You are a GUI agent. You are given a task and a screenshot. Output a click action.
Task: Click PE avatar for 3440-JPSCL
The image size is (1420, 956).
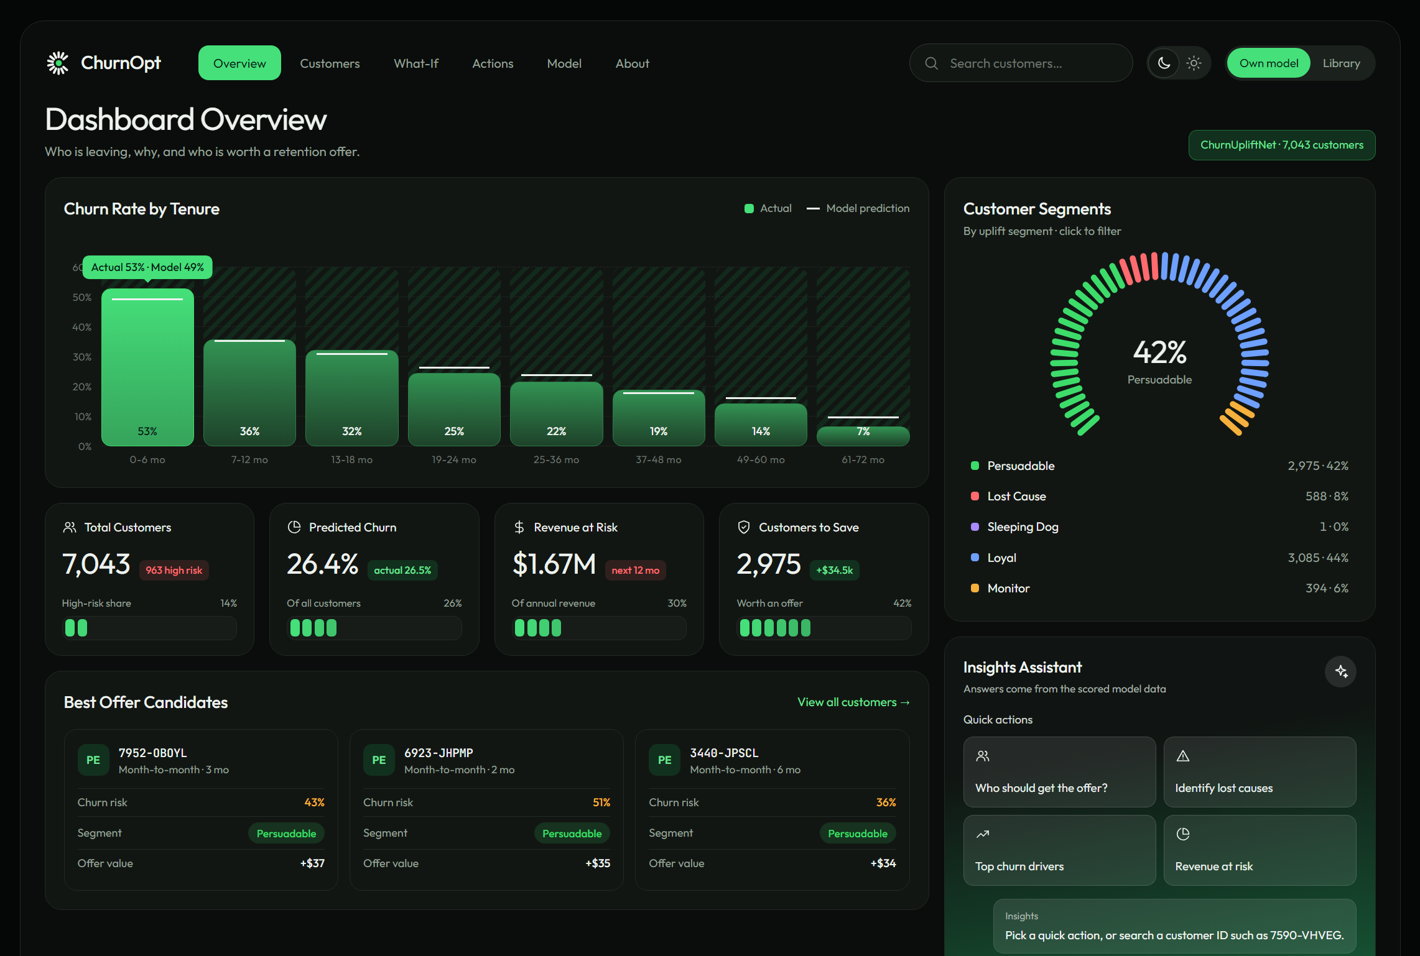[x=664, y=760]
